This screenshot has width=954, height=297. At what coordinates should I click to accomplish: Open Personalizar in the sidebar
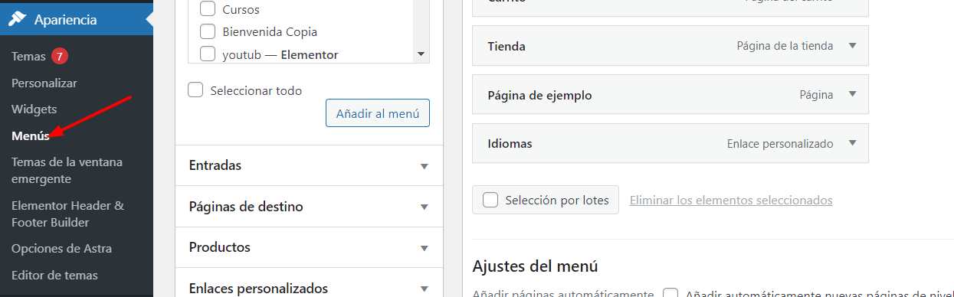(x=44, y=83)
